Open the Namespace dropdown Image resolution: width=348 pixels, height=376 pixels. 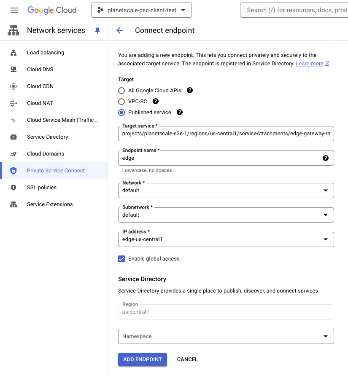pos(326,336)
